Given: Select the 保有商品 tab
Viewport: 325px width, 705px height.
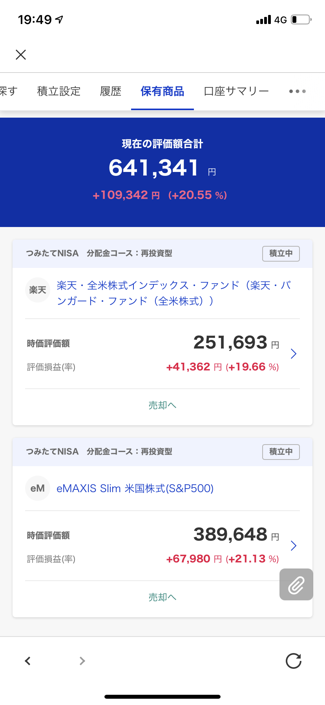Looking at the screenshot, I should tap(162, 91).
